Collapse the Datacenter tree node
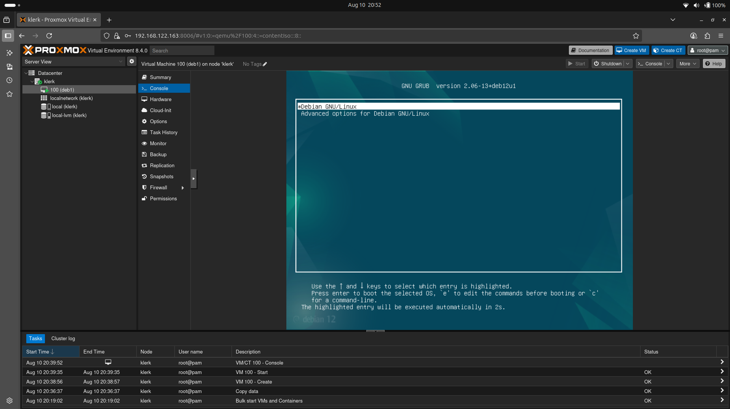This screenshot has width=730, height=409. tap(26, 73)
